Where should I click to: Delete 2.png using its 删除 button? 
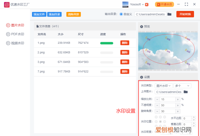(125, 52)
